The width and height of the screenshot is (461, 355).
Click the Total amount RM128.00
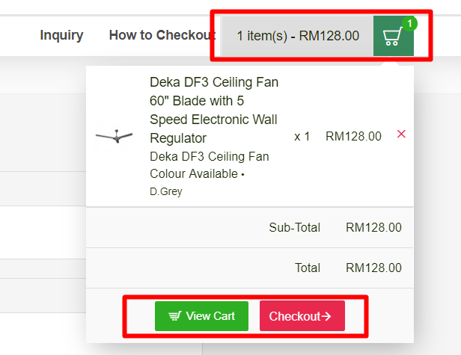click(373, 268)
